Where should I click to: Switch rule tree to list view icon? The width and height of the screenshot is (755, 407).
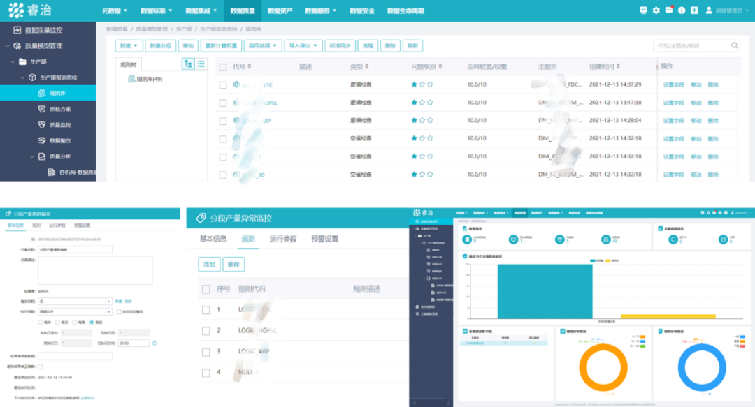[x=201, y=64]
